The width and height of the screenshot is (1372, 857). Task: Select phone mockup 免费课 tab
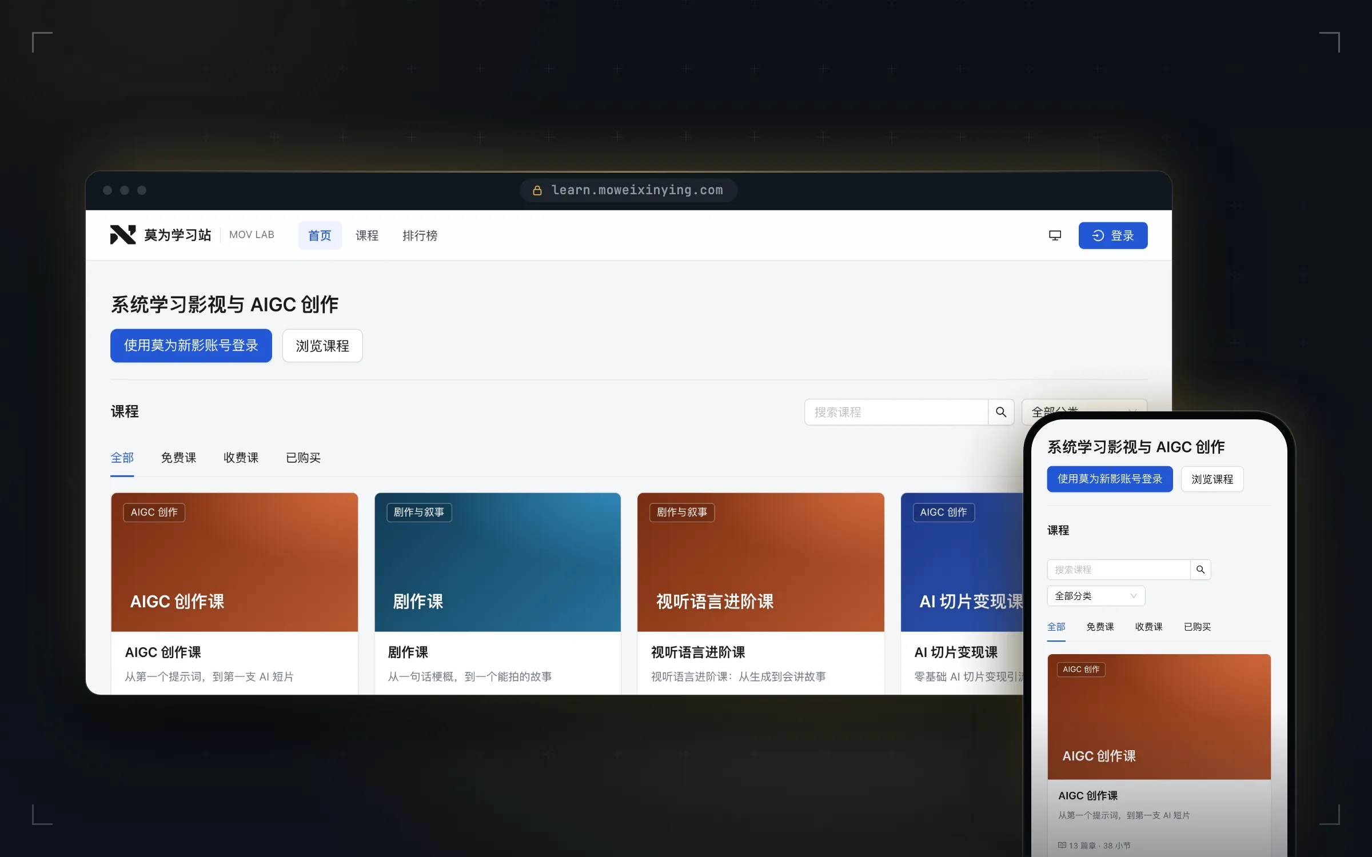coord(1100,627)
